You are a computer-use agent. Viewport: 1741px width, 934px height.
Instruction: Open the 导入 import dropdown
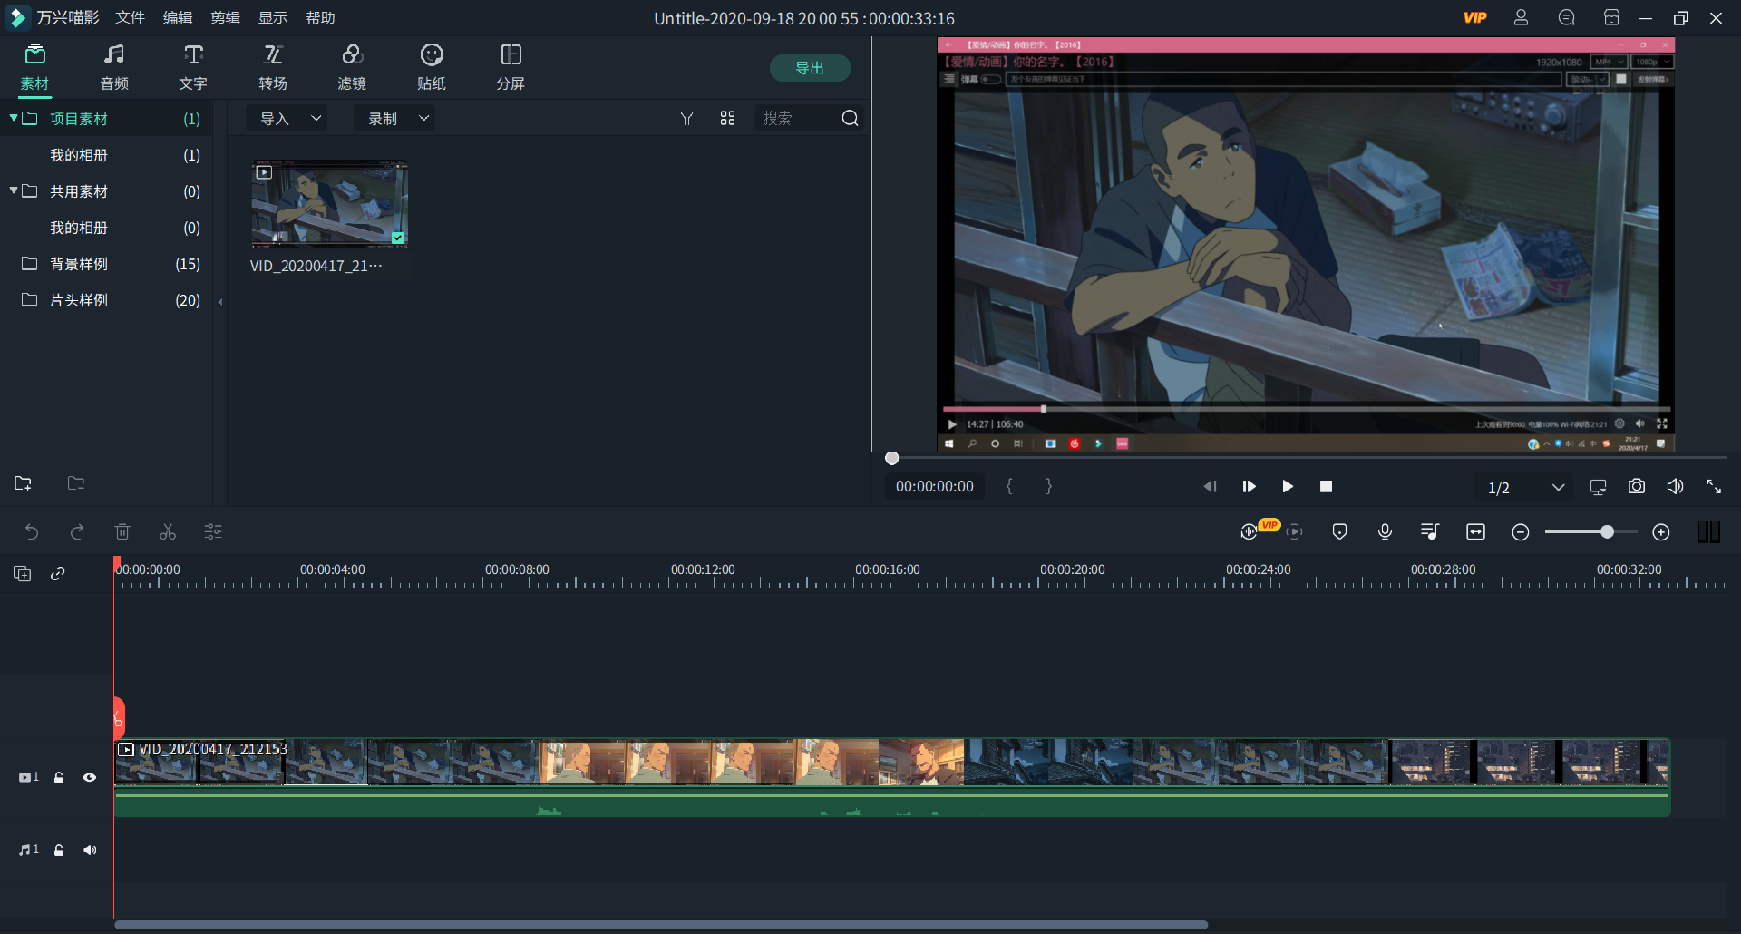click(x=289, y=119)
